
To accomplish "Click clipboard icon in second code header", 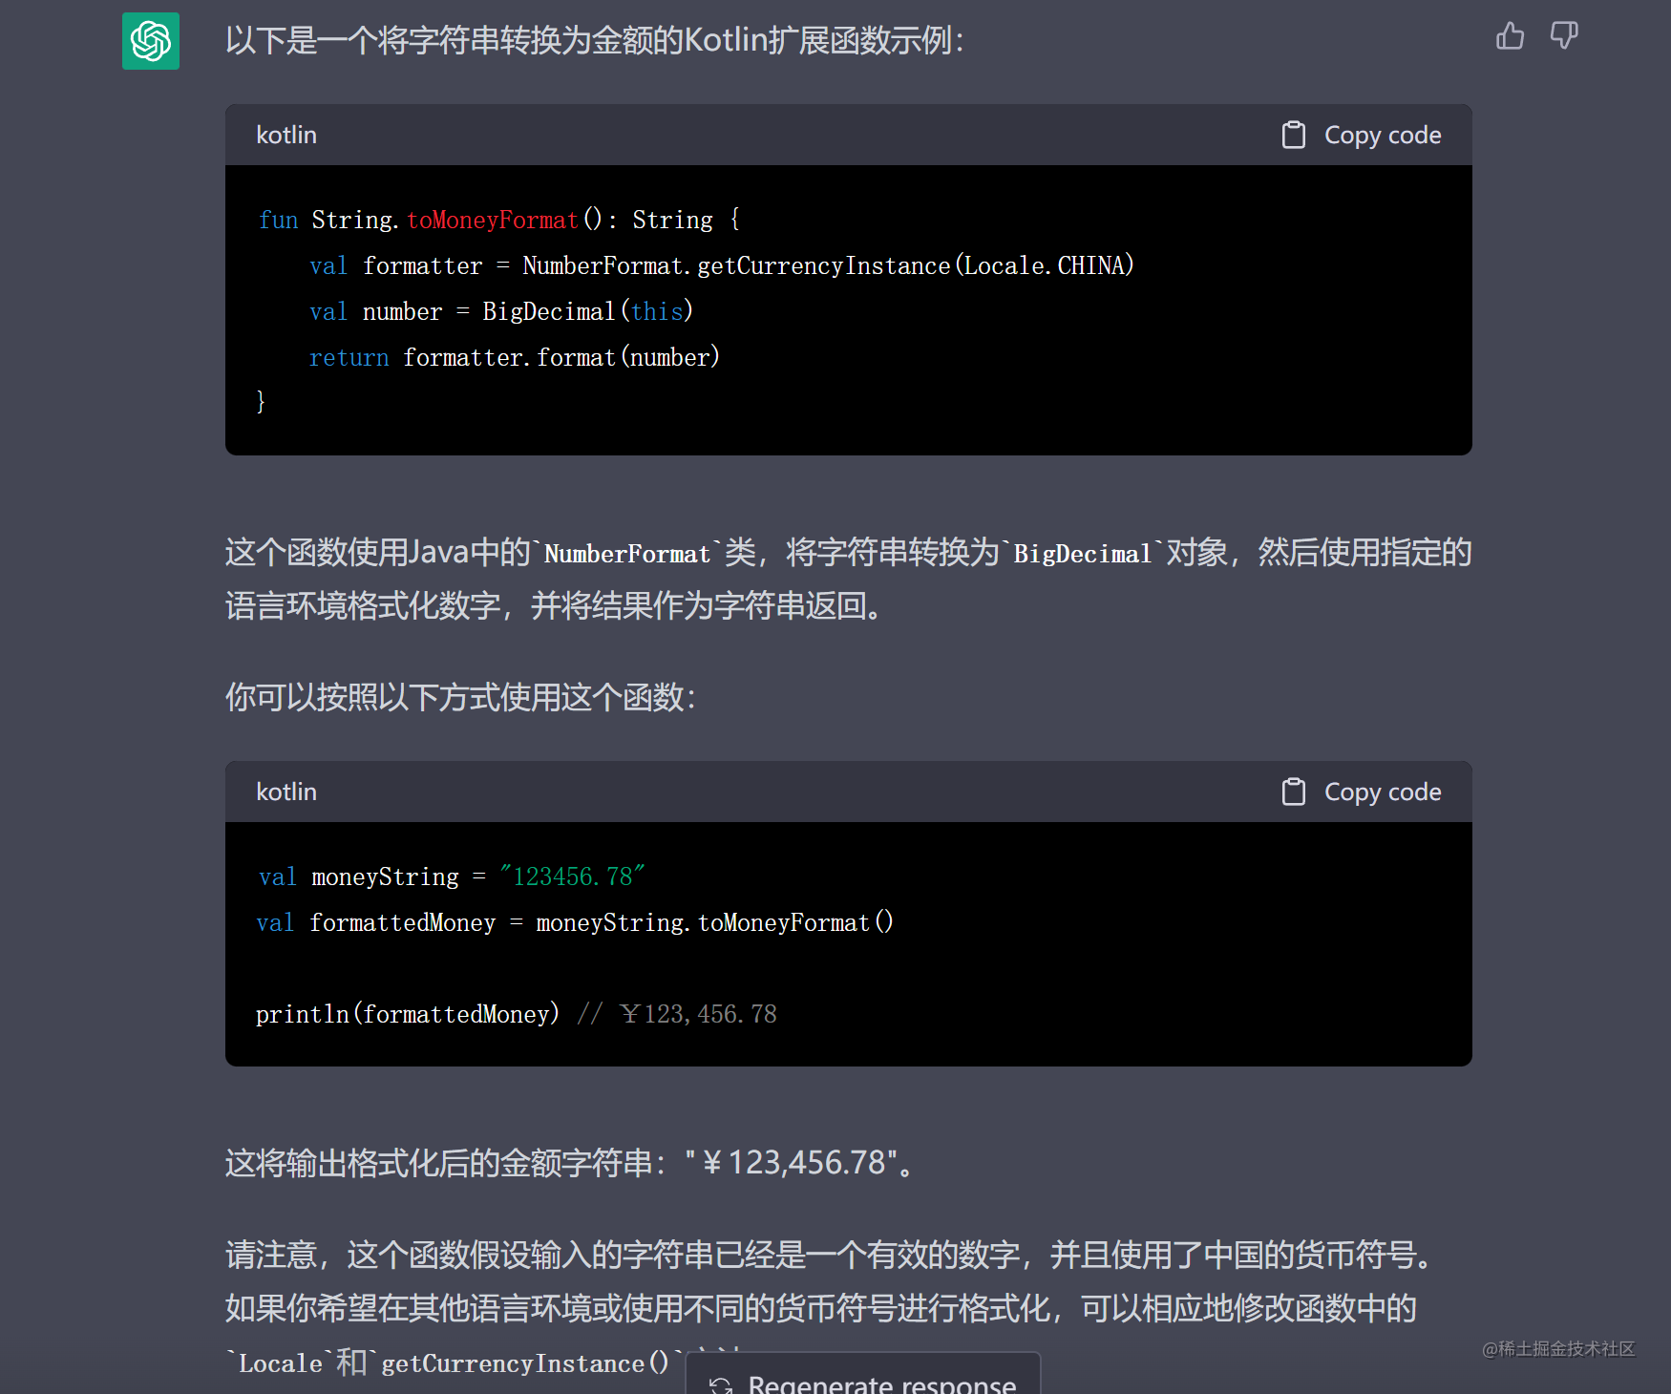I will click(x=1294, y=792).
